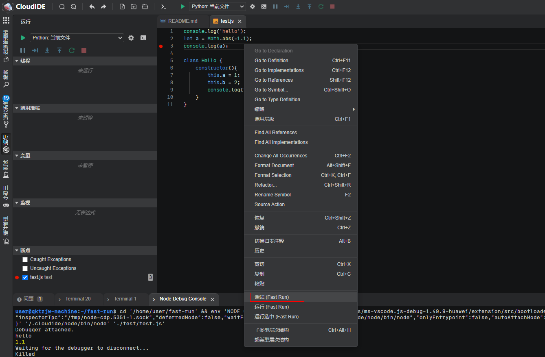
Task: Select 调试 (Fast Run) in context menu
Action: point(272,297)
